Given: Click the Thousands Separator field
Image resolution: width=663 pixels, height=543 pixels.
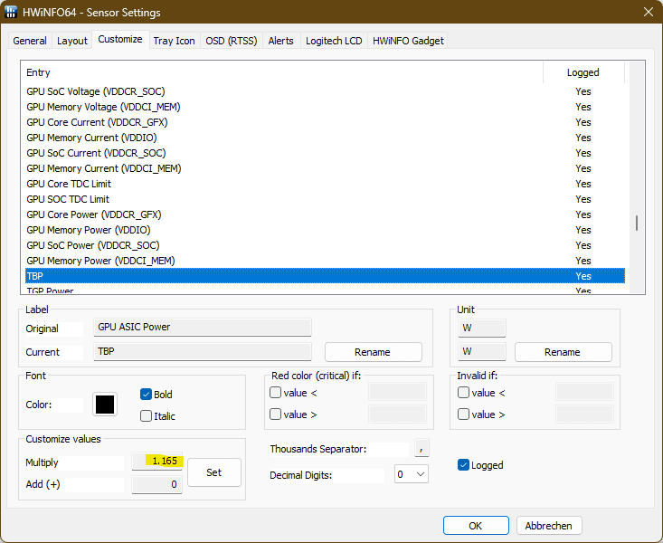Looking at the screenshot, I should click(x=421, y=448).
